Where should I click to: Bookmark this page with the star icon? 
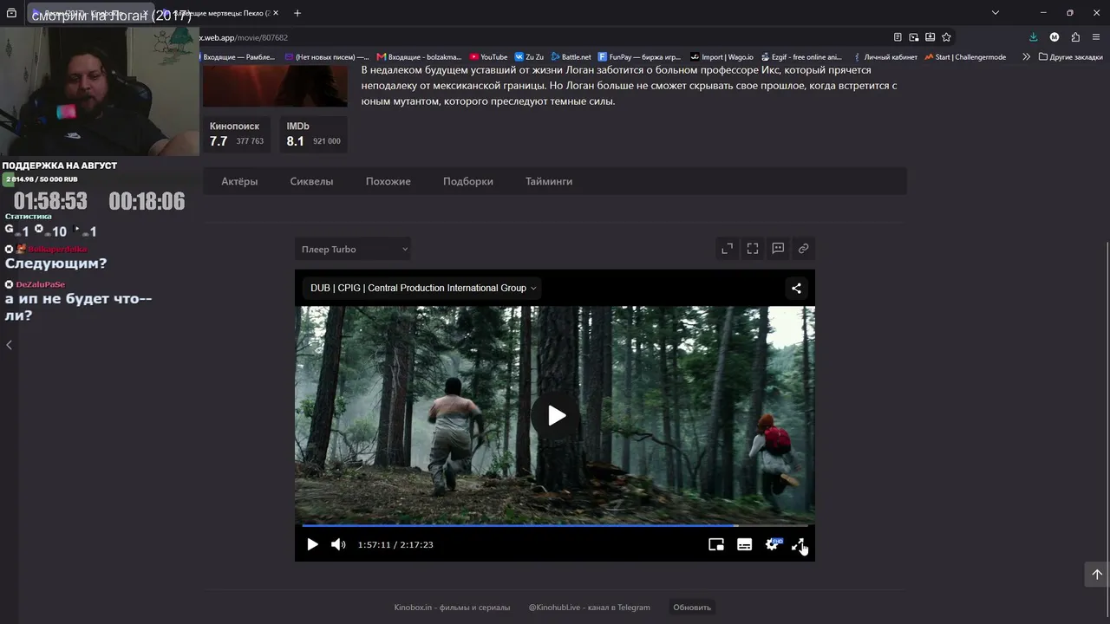(946, 37)
